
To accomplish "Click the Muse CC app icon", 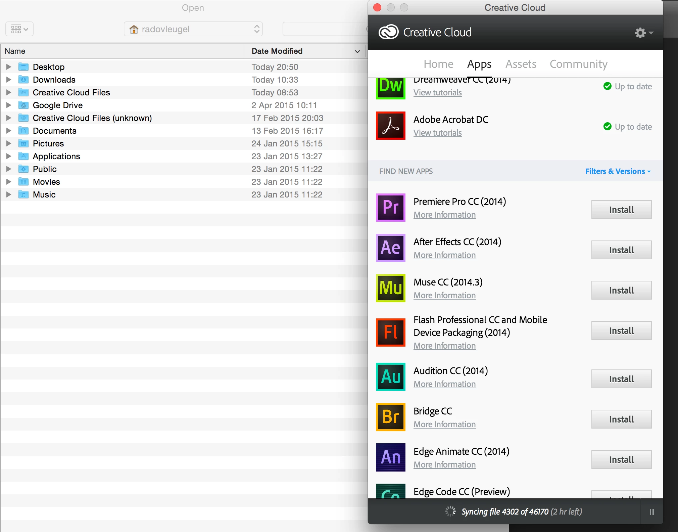I will point(390,288).
